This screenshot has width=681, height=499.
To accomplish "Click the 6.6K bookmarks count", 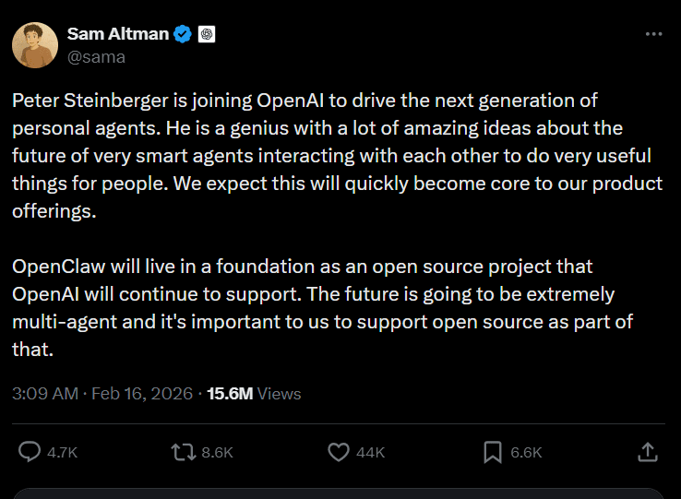I will (x=526, y=453).
